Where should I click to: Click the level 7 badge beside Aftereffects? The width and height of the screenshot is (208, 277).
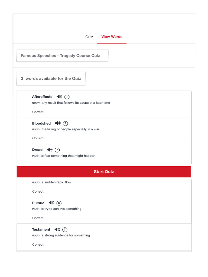point(67,97)
